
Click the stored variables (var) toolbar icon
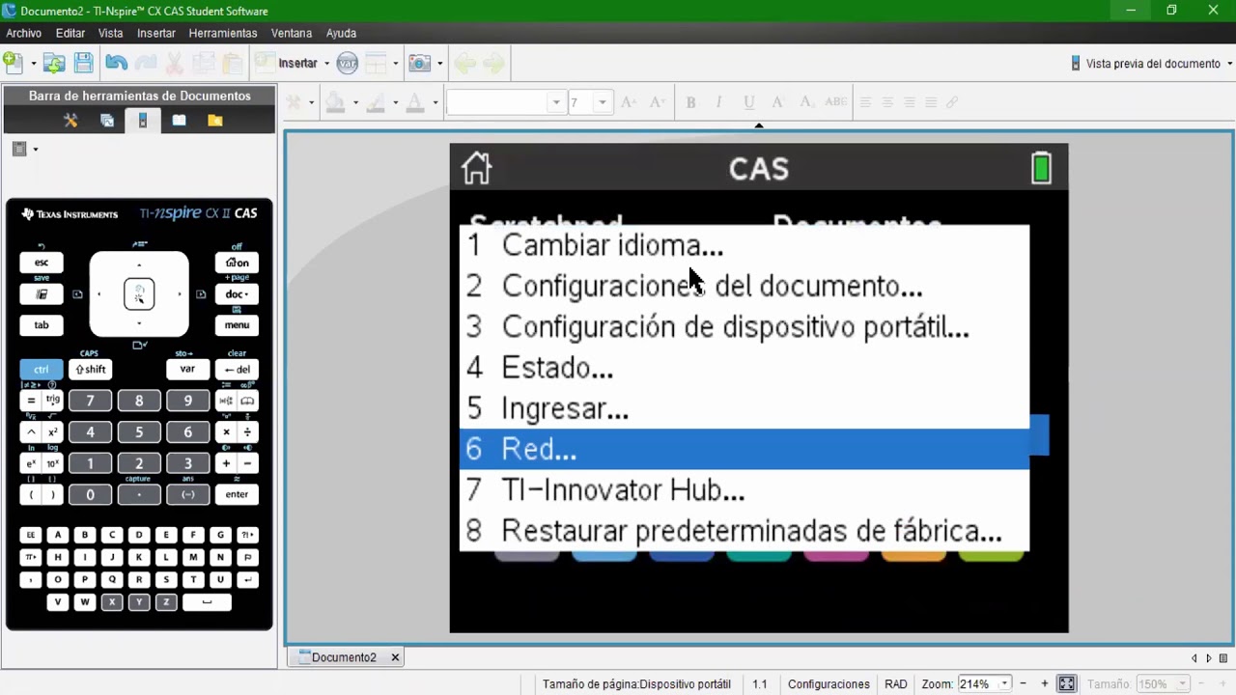(348, 63)
